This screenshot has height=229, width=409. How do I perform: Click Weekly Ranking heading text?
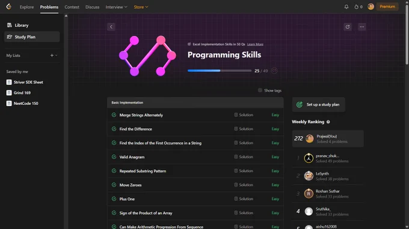308,122
